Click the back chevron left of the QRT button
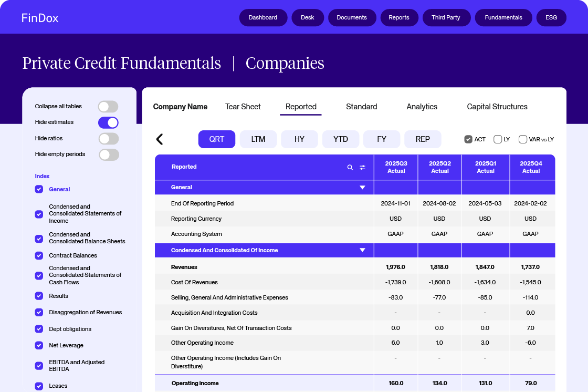Image resolution: width=588 pixels, height=392 pixels. tap(160, 139)
